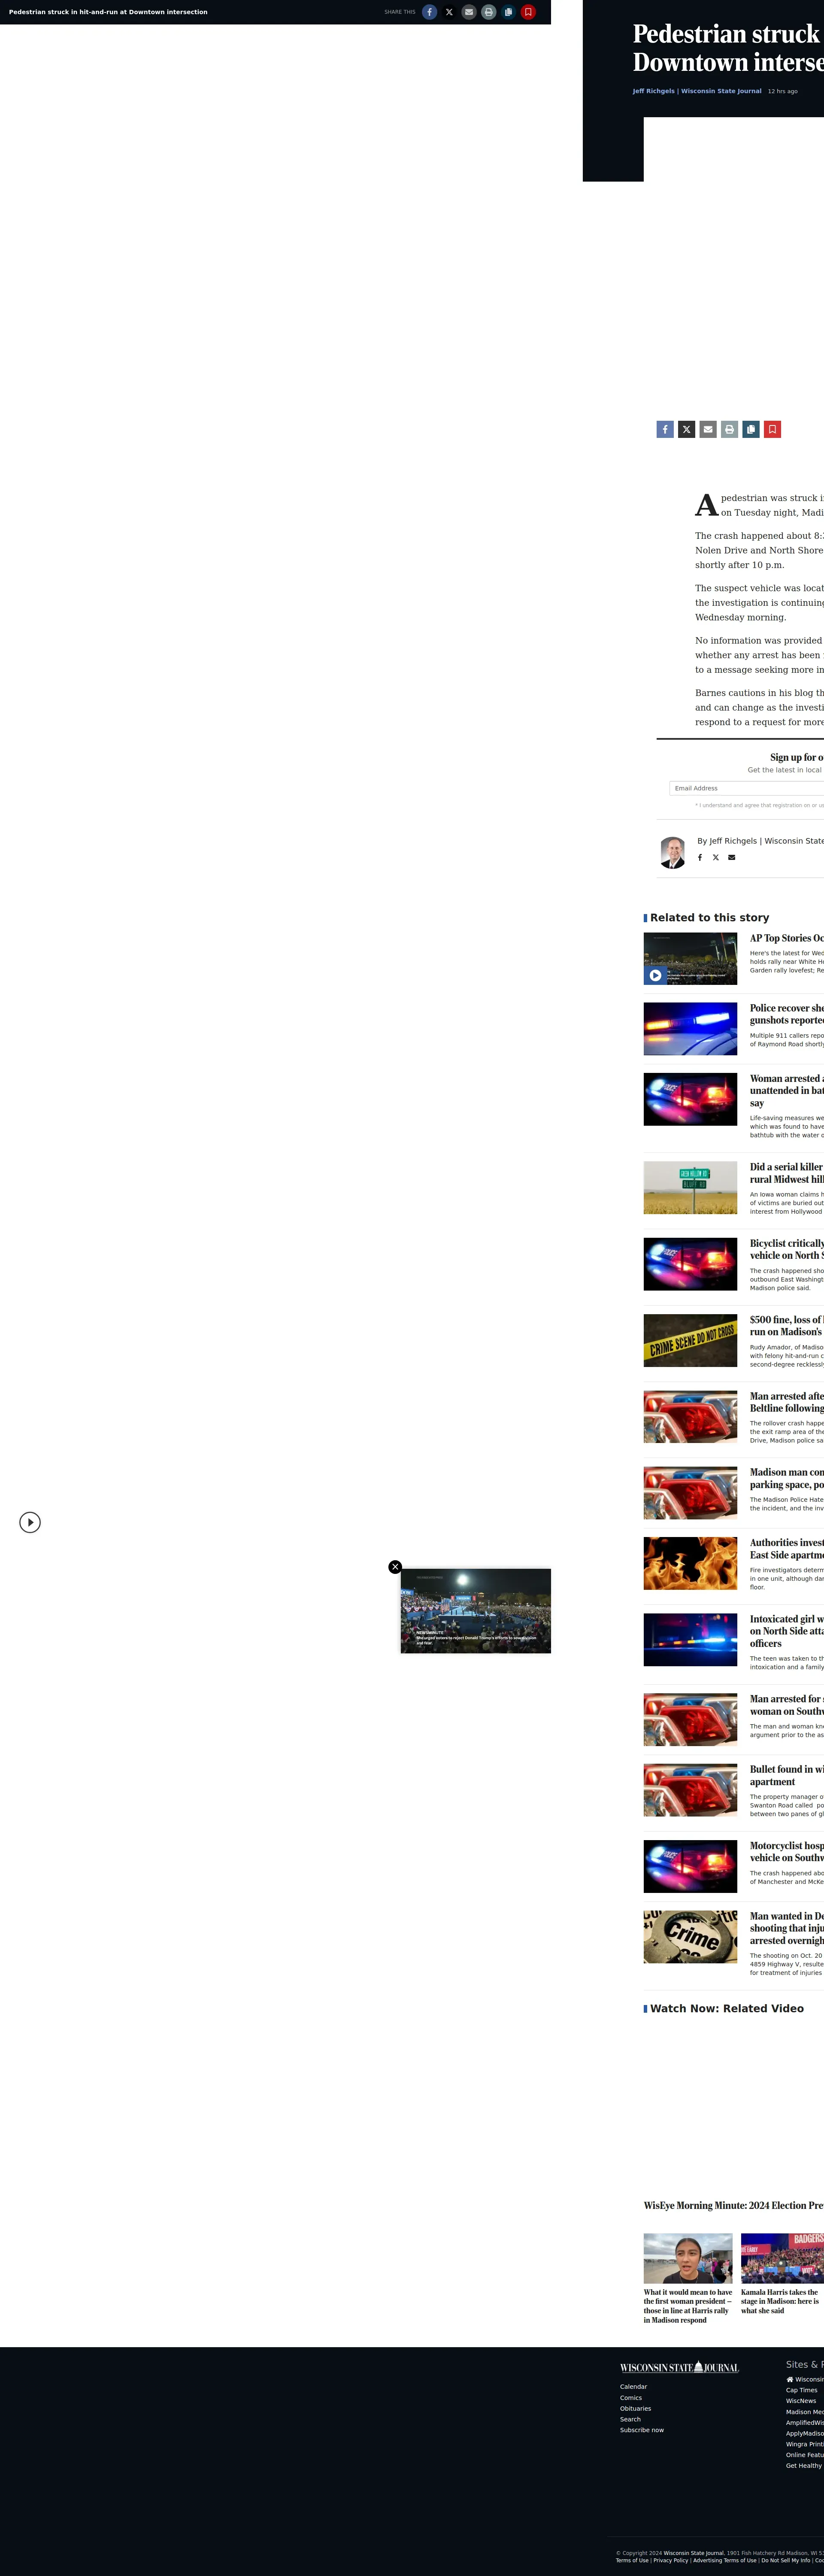This screenshot has width=824, height=2576.
Task: Open 'Did a serial killer' Midwest story
Action: pos(787,1173)
